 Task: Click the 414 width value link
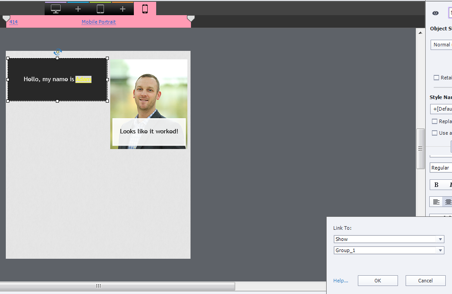point(13,22)
